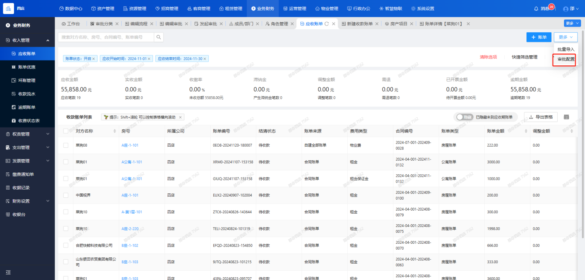Open 租赁管理 in the top navigation

pos(231,9)
